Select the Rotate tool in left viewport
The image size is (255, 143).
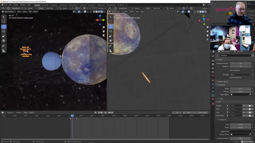click(4, 31)
